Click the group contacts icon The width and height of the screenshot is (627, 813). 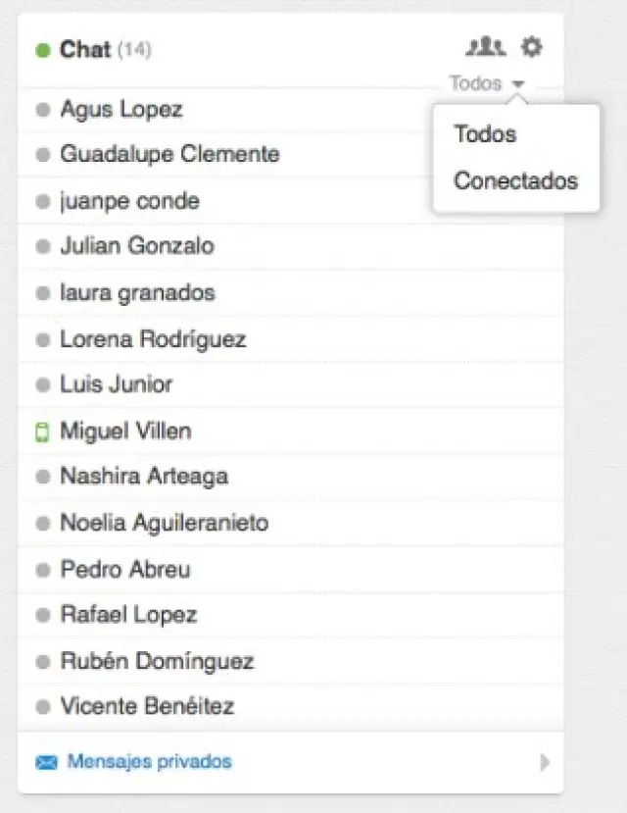click(485, 46)
